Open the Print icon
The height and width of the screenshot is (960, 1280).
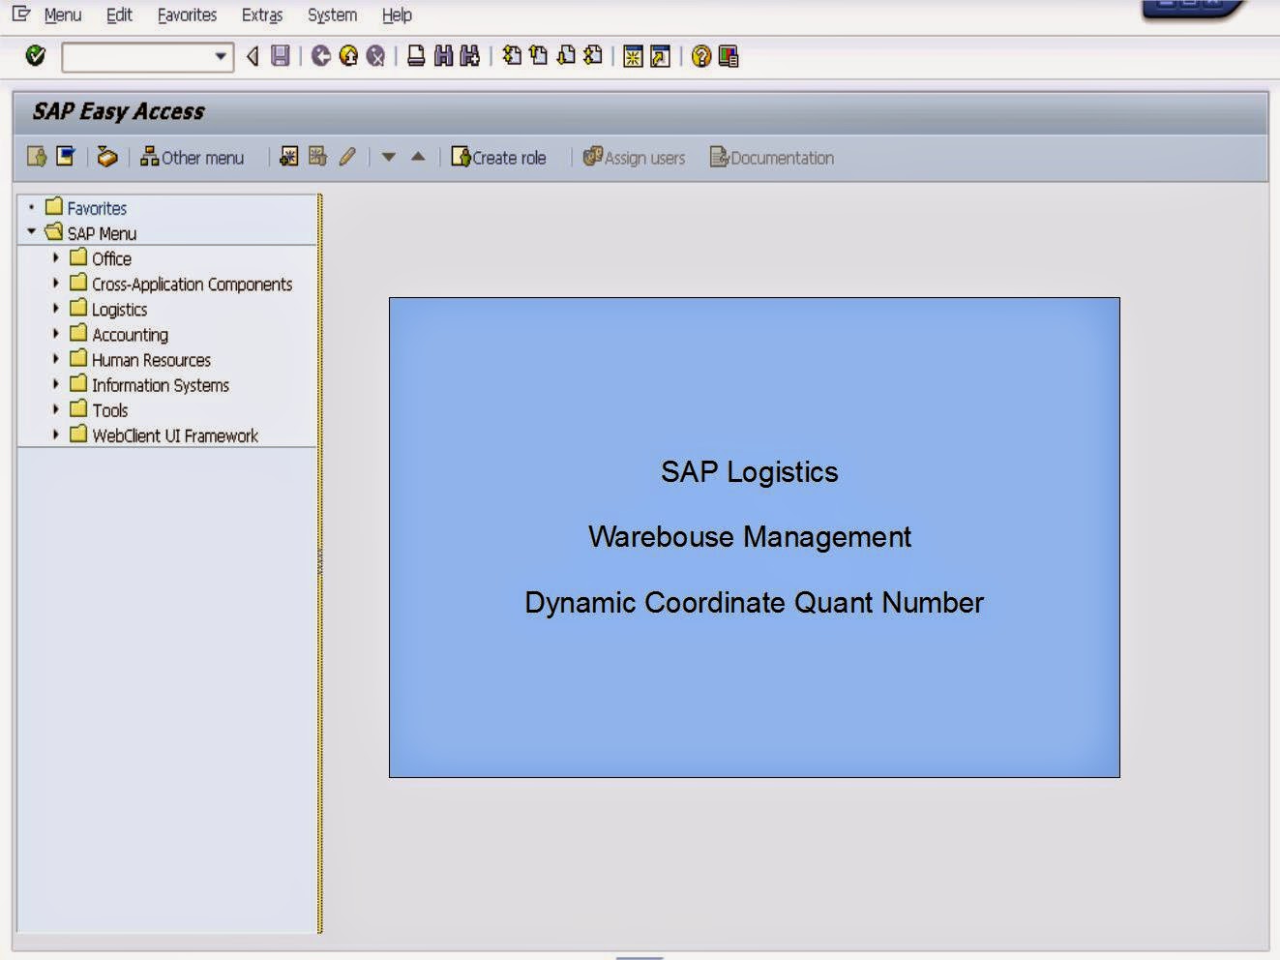pyautogui.click(x=418, y=56)
